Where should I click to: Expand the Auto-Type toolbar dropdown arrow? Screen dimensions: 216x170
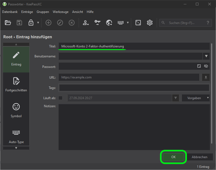click(128, 23)
